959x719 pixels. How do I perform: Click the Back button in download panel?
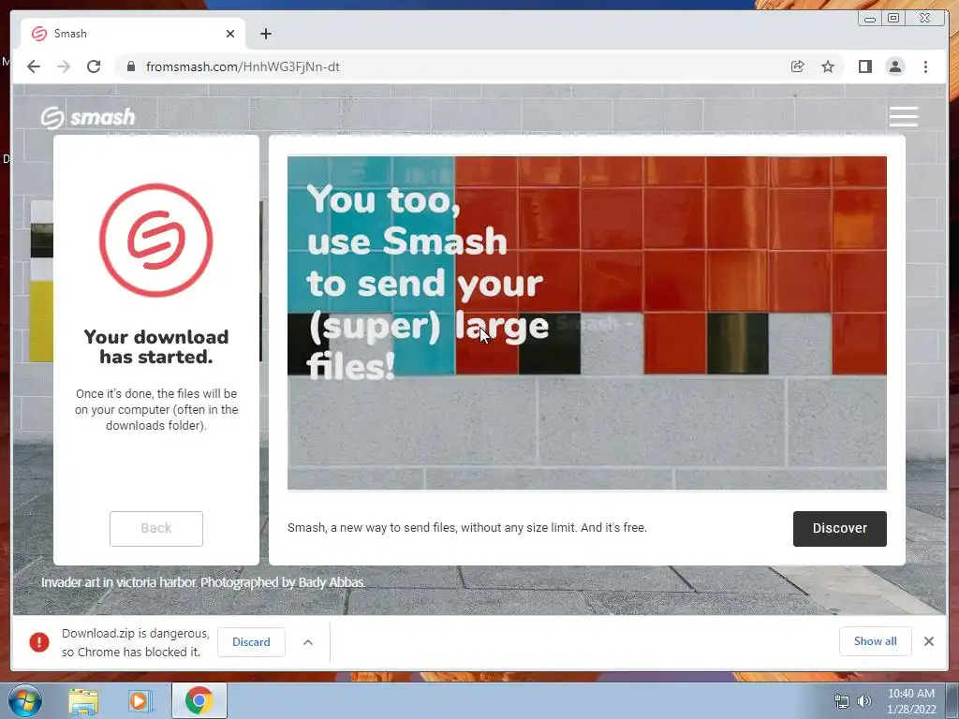[156, 528]
